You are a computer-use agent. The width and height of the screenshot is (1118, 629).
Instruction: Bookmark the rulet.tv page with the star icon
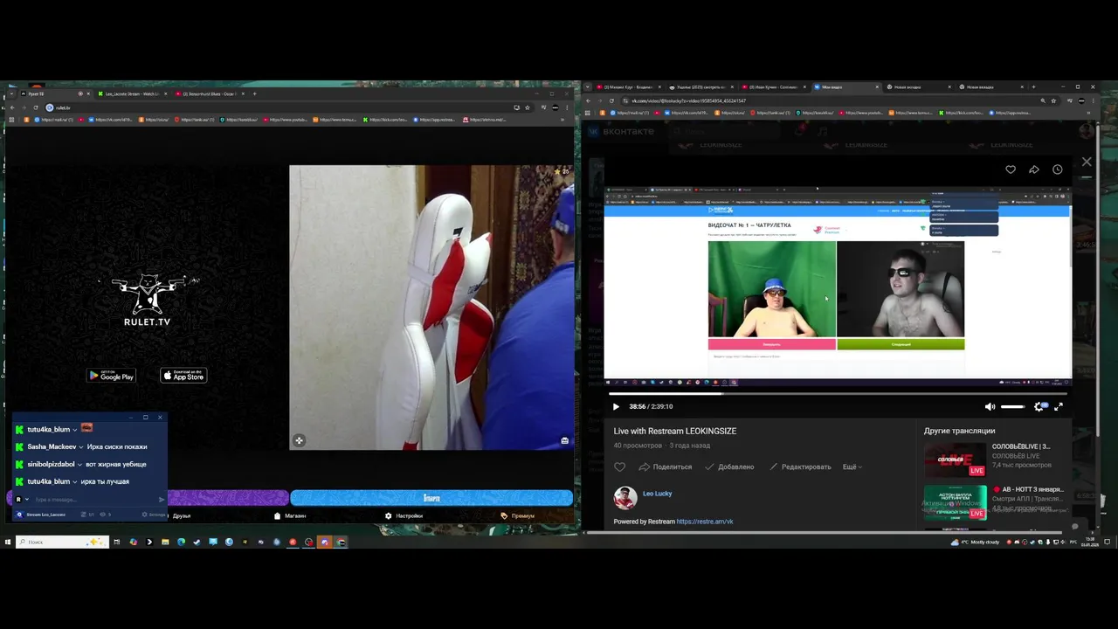point(527,107)
